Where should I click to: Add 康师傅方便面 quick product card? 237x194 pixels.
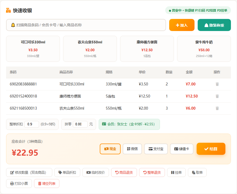[147, 49]
